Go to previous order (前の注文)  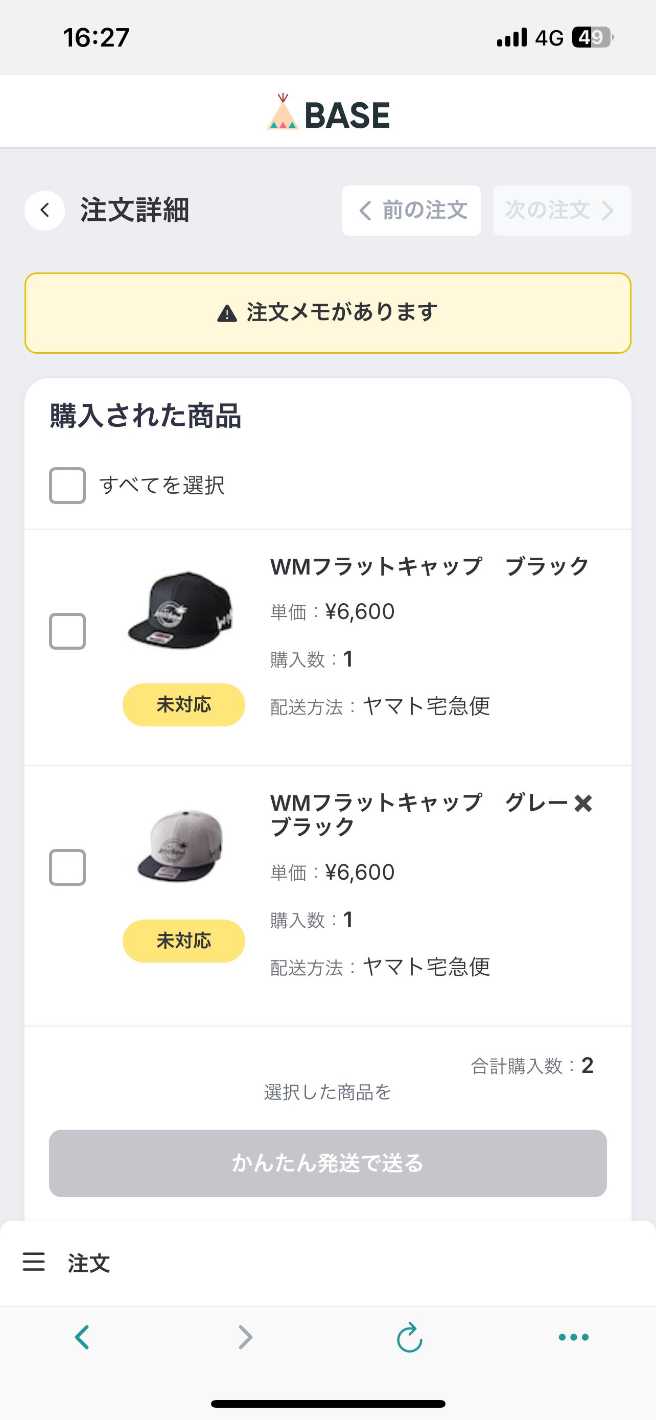pos(411,211)
